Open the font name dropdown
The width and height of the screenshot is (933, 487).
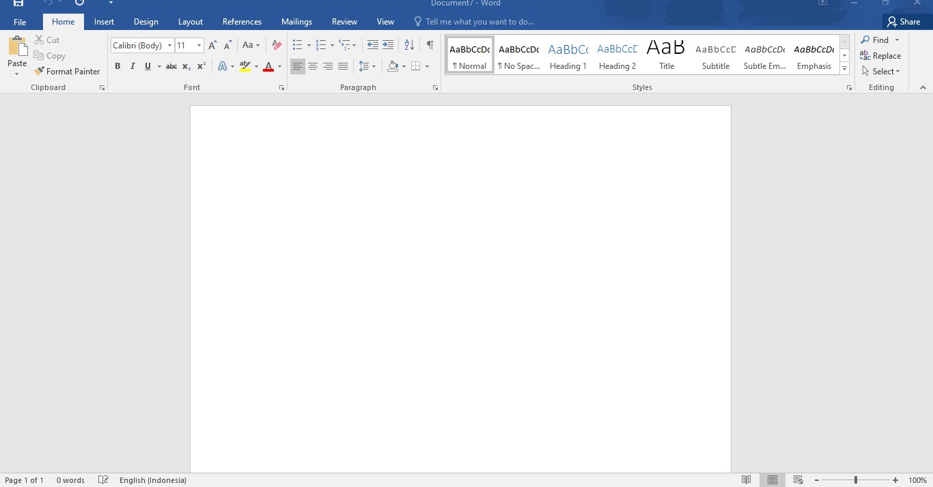(x=169, y=46)
